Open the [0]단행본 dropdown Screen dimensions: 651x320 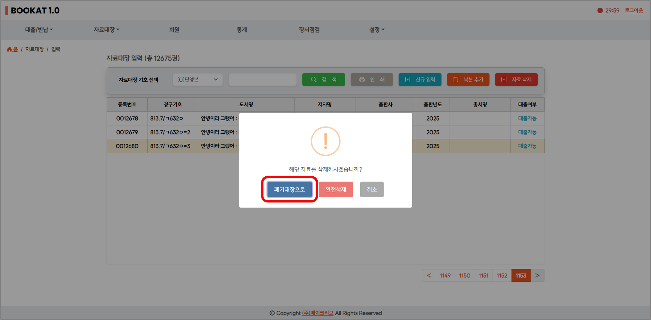click(197, 80)
